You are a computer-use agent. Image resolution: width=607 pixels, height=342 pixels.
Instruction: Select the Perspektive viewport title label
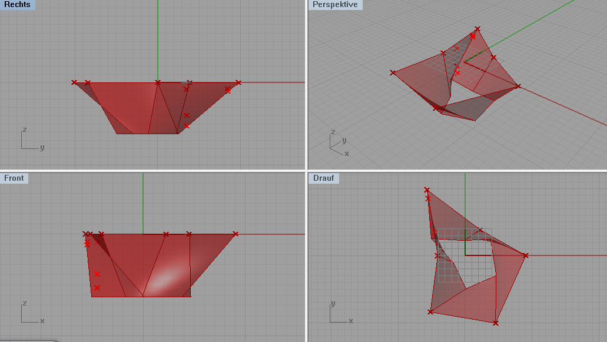(335, 5)
